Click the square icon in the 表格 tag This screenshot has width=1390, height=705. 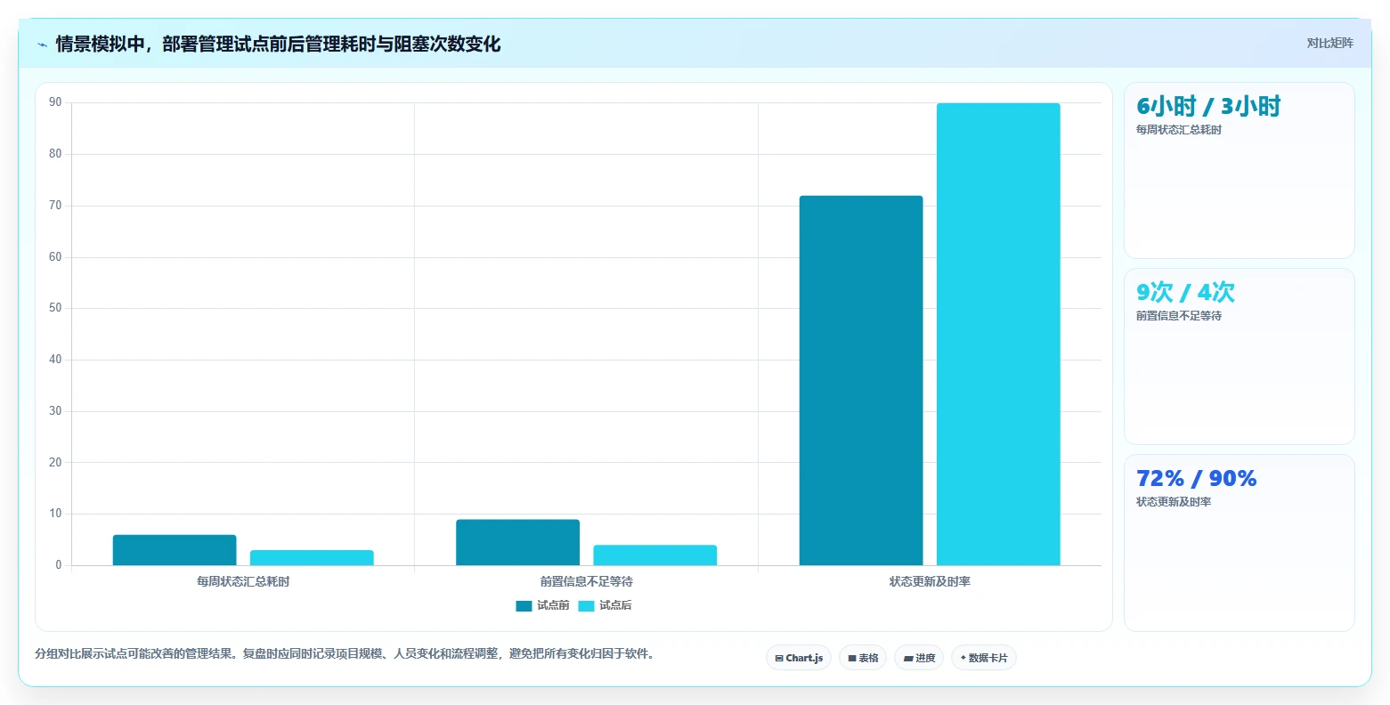pyautogui.click(x=852, y=659)
